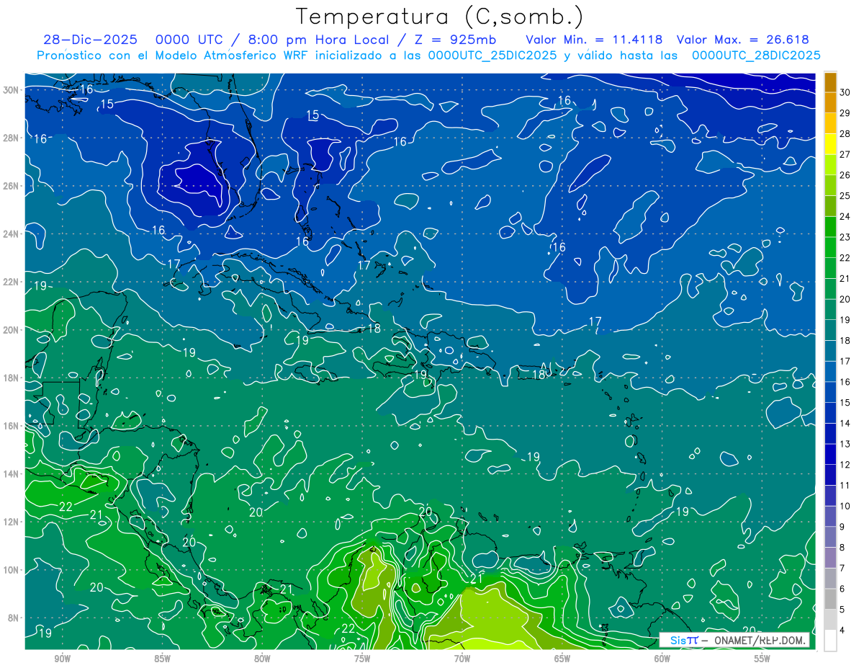Click the colorbar label "24"
The height and width of the screenshot is (668, 864).
tap(845, 217)
